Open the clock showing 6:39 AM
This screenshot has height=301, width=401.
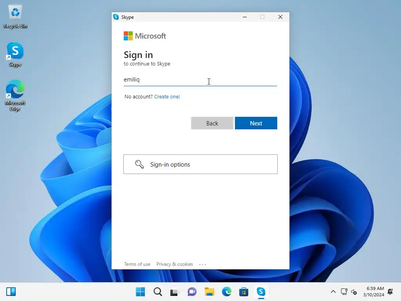coord(374,292)
